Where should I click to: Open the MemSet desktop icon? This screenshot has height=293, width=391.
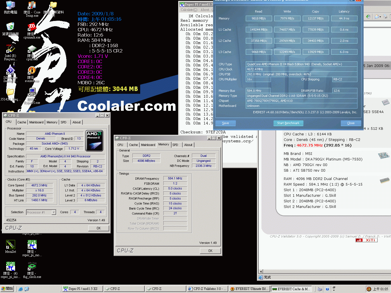(x=10, y=247)
